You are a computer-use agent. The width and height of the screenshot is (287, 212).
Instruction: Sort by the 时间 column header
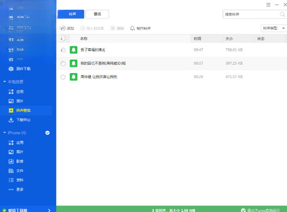pyautogui.click(x=197, y=39)
